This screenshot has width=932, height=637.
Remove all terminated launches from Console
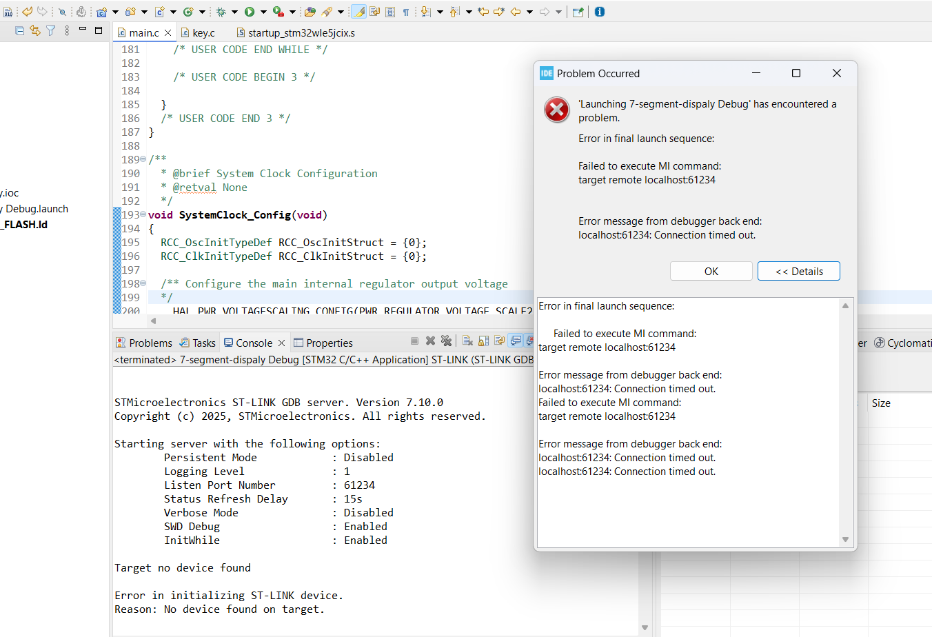[446, 340]
